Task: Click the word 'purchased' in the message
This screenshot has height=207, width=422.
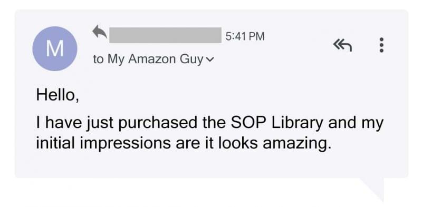Action: pos(158,123)
